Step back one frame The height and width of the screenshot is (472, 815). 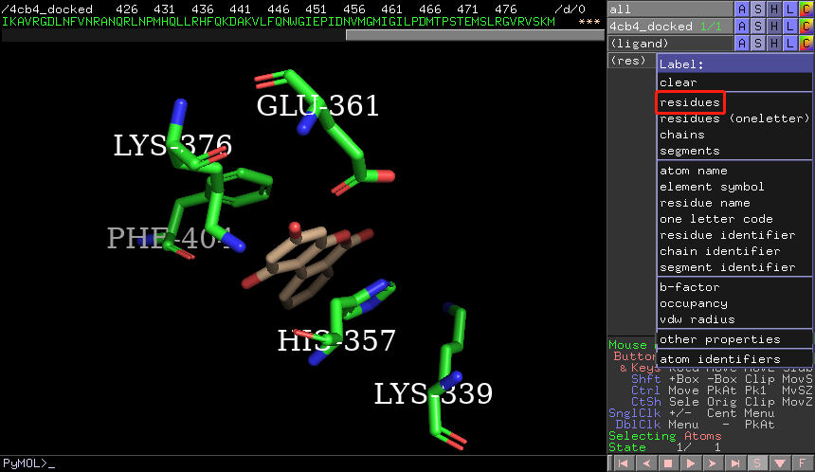(x=644, y=463)
